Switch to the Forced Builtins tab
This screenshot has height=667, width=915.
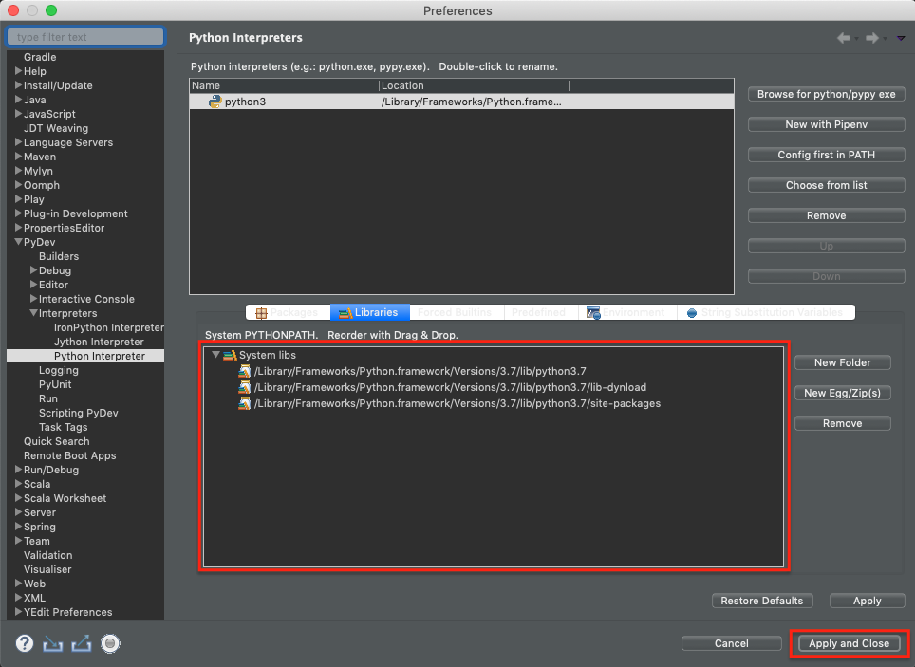tap(455, 312)
